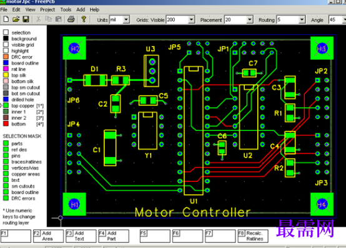Click the Save floppy disk icon
Screen dimensions: 346x248
26,19
